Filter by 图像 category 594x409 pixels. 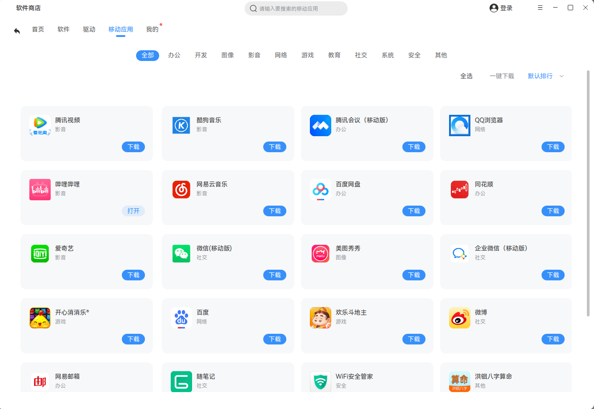pos(228,55)
